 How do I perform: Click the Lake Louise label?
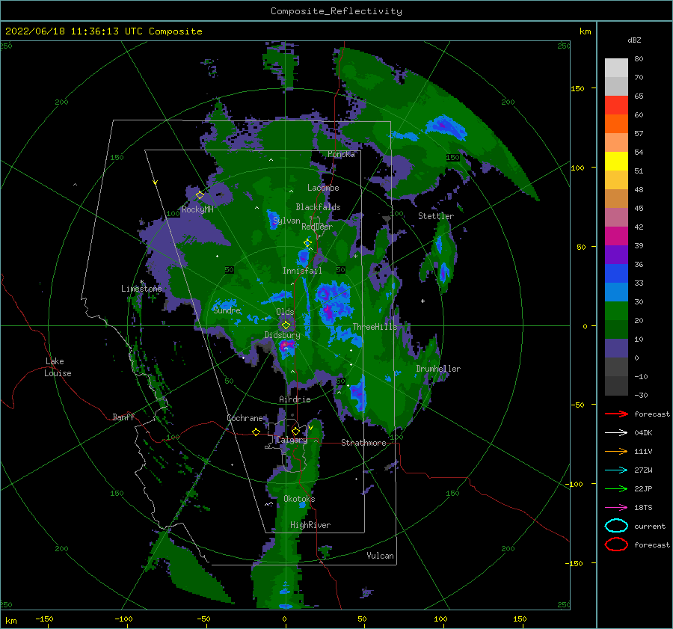point(58,367)
